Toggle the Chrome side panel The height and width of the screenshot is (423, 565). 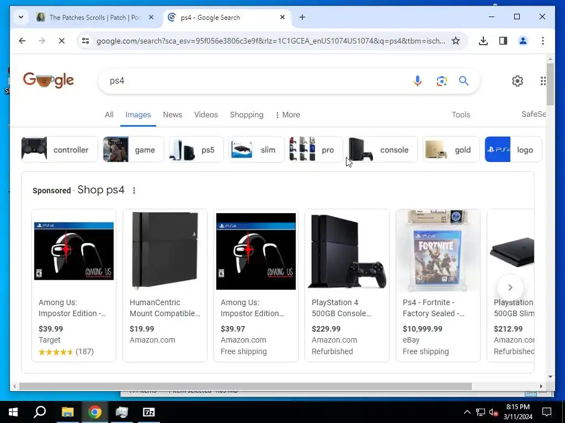503,41
